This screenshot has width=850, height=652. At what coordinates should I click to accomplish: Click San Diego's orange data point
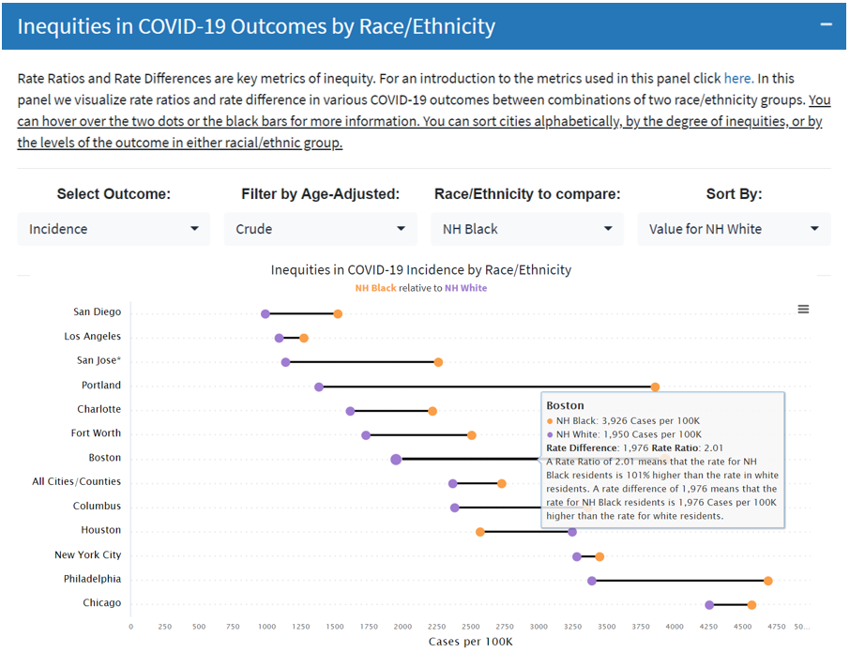click(x=338, y=313)
